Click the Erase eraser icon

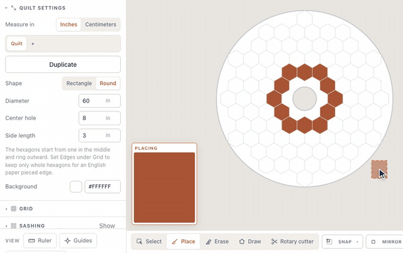208,242
